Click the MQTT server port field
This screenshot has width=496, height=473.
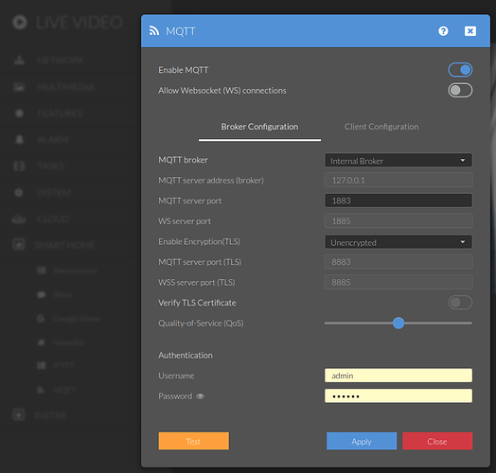[x=399, y=201]
